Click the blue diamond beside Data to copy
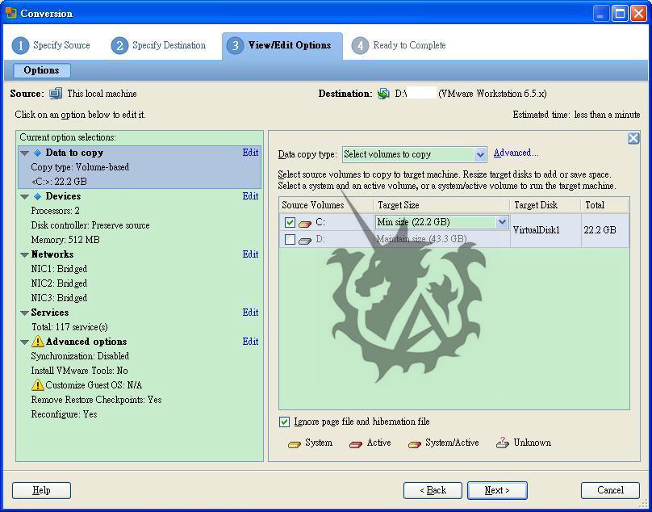The width and height of the screenshot is (652, 512). (37, 153)
